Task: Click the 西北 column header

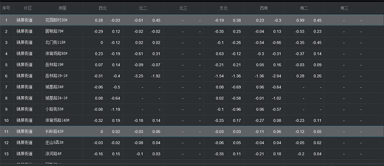Action: click(103, 8)
